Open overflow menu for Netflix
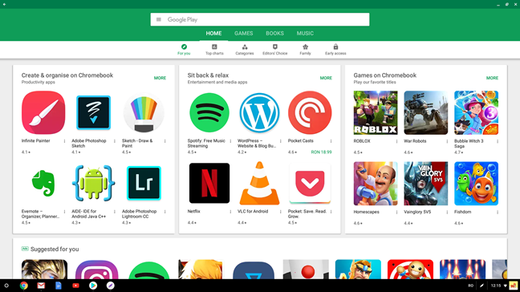 pyautogui.click(x=230, y=212)
